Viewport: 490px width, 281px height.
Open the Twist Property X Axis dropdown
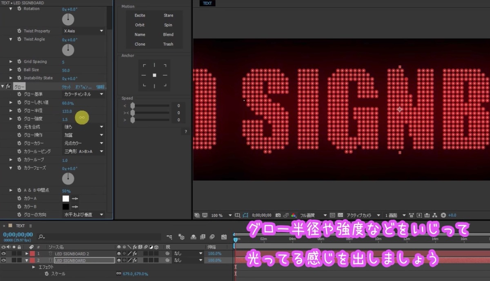[83, 31]
